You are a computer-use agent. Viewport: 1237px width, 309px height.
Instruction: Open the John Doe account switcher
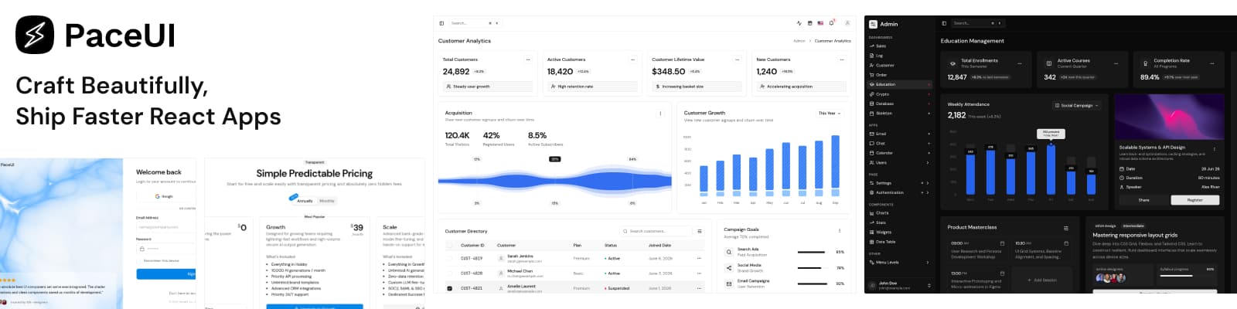tap(900, 285)
